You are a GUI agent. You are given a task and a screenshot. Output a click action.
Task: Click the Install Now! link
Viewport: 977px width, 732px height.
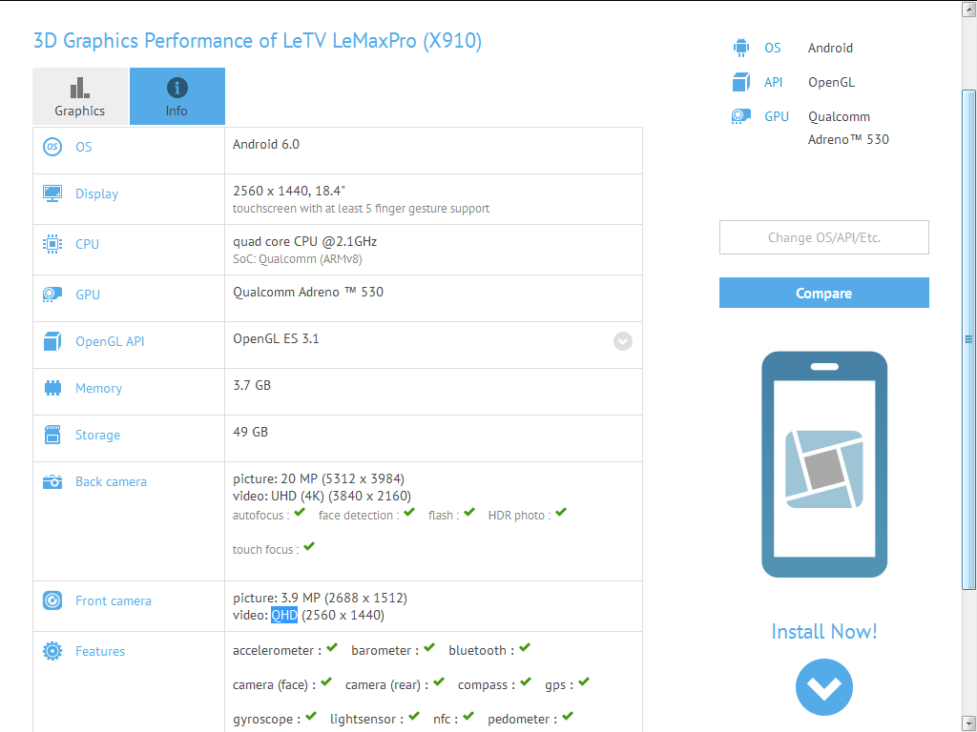(x=823, y=631)
